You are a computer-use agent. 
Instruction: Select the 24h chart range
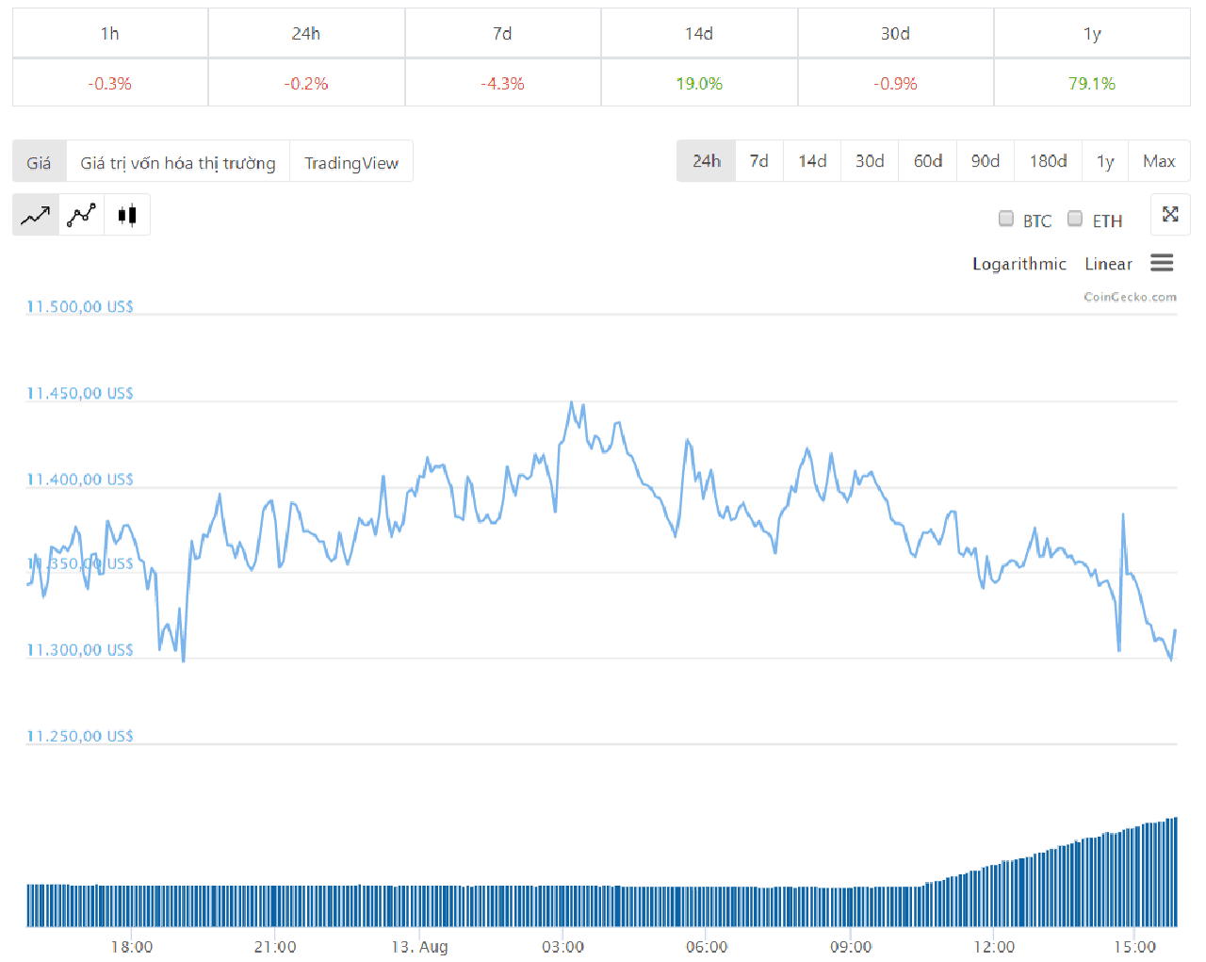(707, 161)
